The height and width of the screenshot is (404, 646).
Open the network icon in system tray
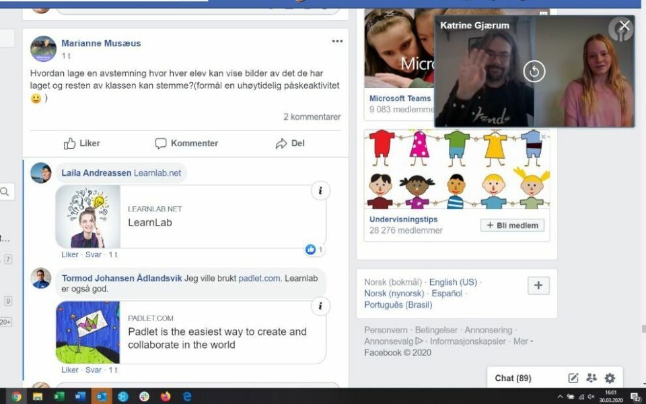[x=581, y=397]
